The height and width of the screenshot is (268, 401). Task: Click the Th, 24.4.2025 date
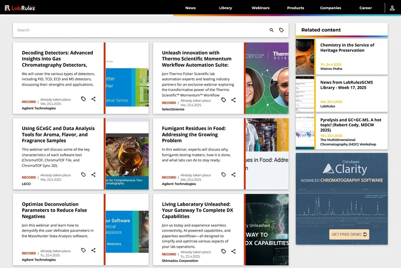tap(330, 64)
